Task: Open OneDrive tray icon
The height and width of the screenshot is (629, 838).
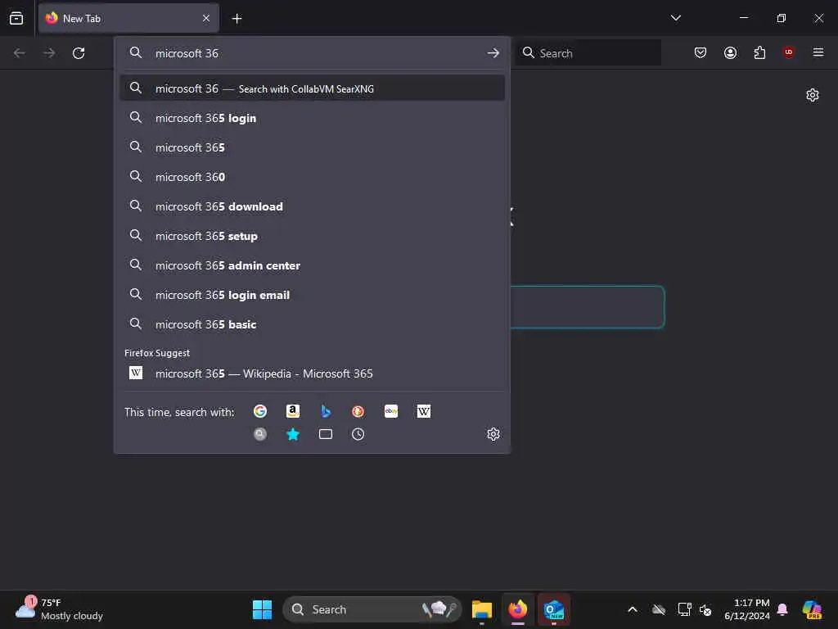Action: [659, 609]
